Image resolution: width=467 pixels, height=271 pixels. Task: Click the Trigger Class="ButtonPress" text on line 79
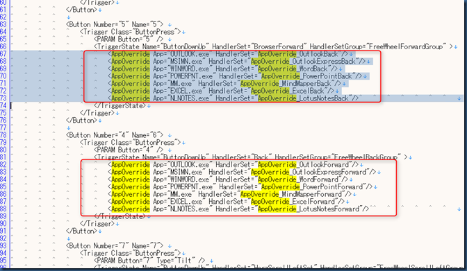[x=131, y=143]
